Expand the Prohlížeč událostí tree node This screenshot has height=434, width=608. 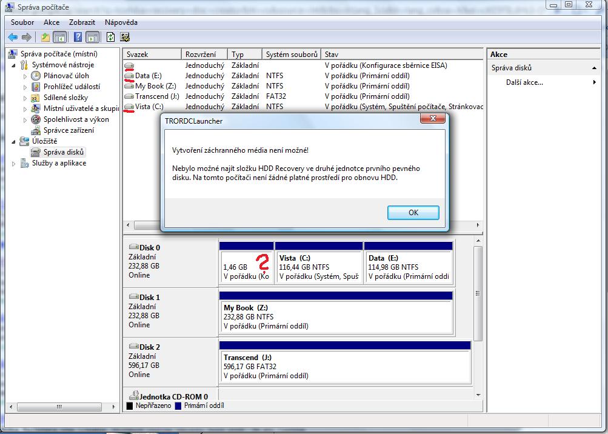click(25, 87)
